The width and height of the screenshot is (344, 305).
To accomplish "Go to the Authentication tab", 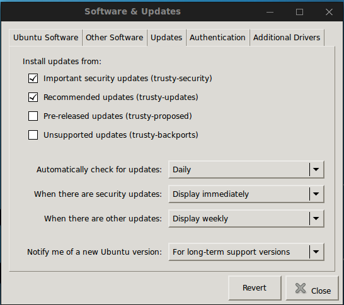I will pos(217,38).
